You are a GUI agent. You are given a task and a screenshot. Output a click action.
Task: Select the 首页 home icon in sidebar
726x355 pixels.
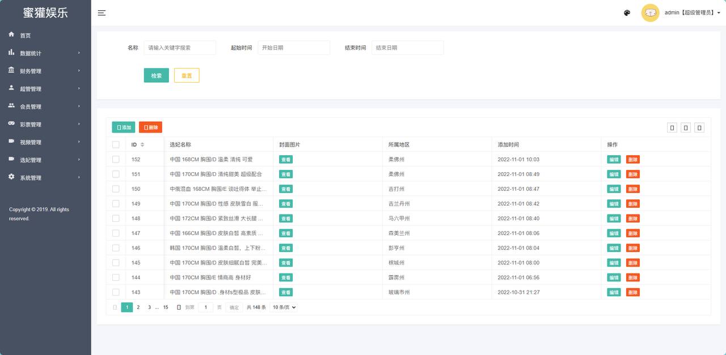point(11,35)
